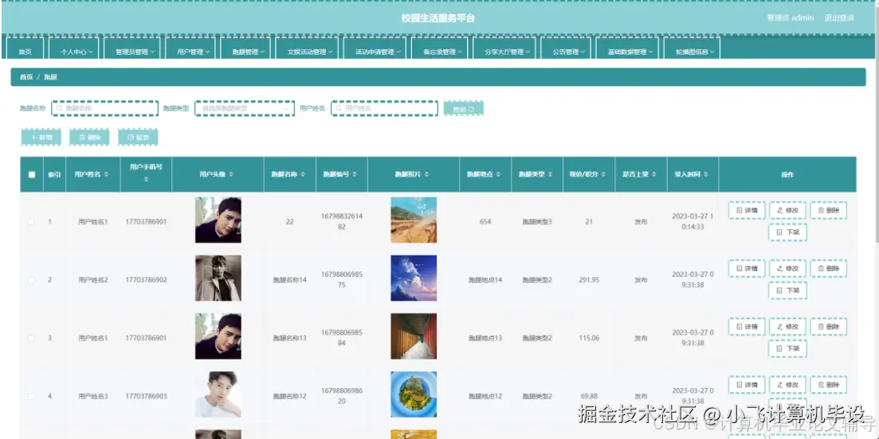Click 修改 for row 2 跑腿名称14

[x=787, y=269]
